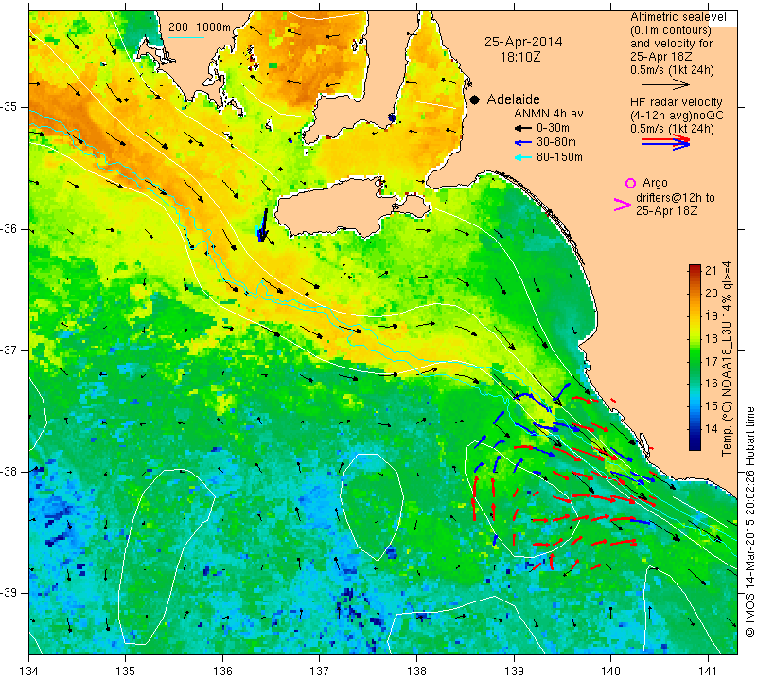Click the temperature color bar scale
Screen dimensions: 757x682
695,357
